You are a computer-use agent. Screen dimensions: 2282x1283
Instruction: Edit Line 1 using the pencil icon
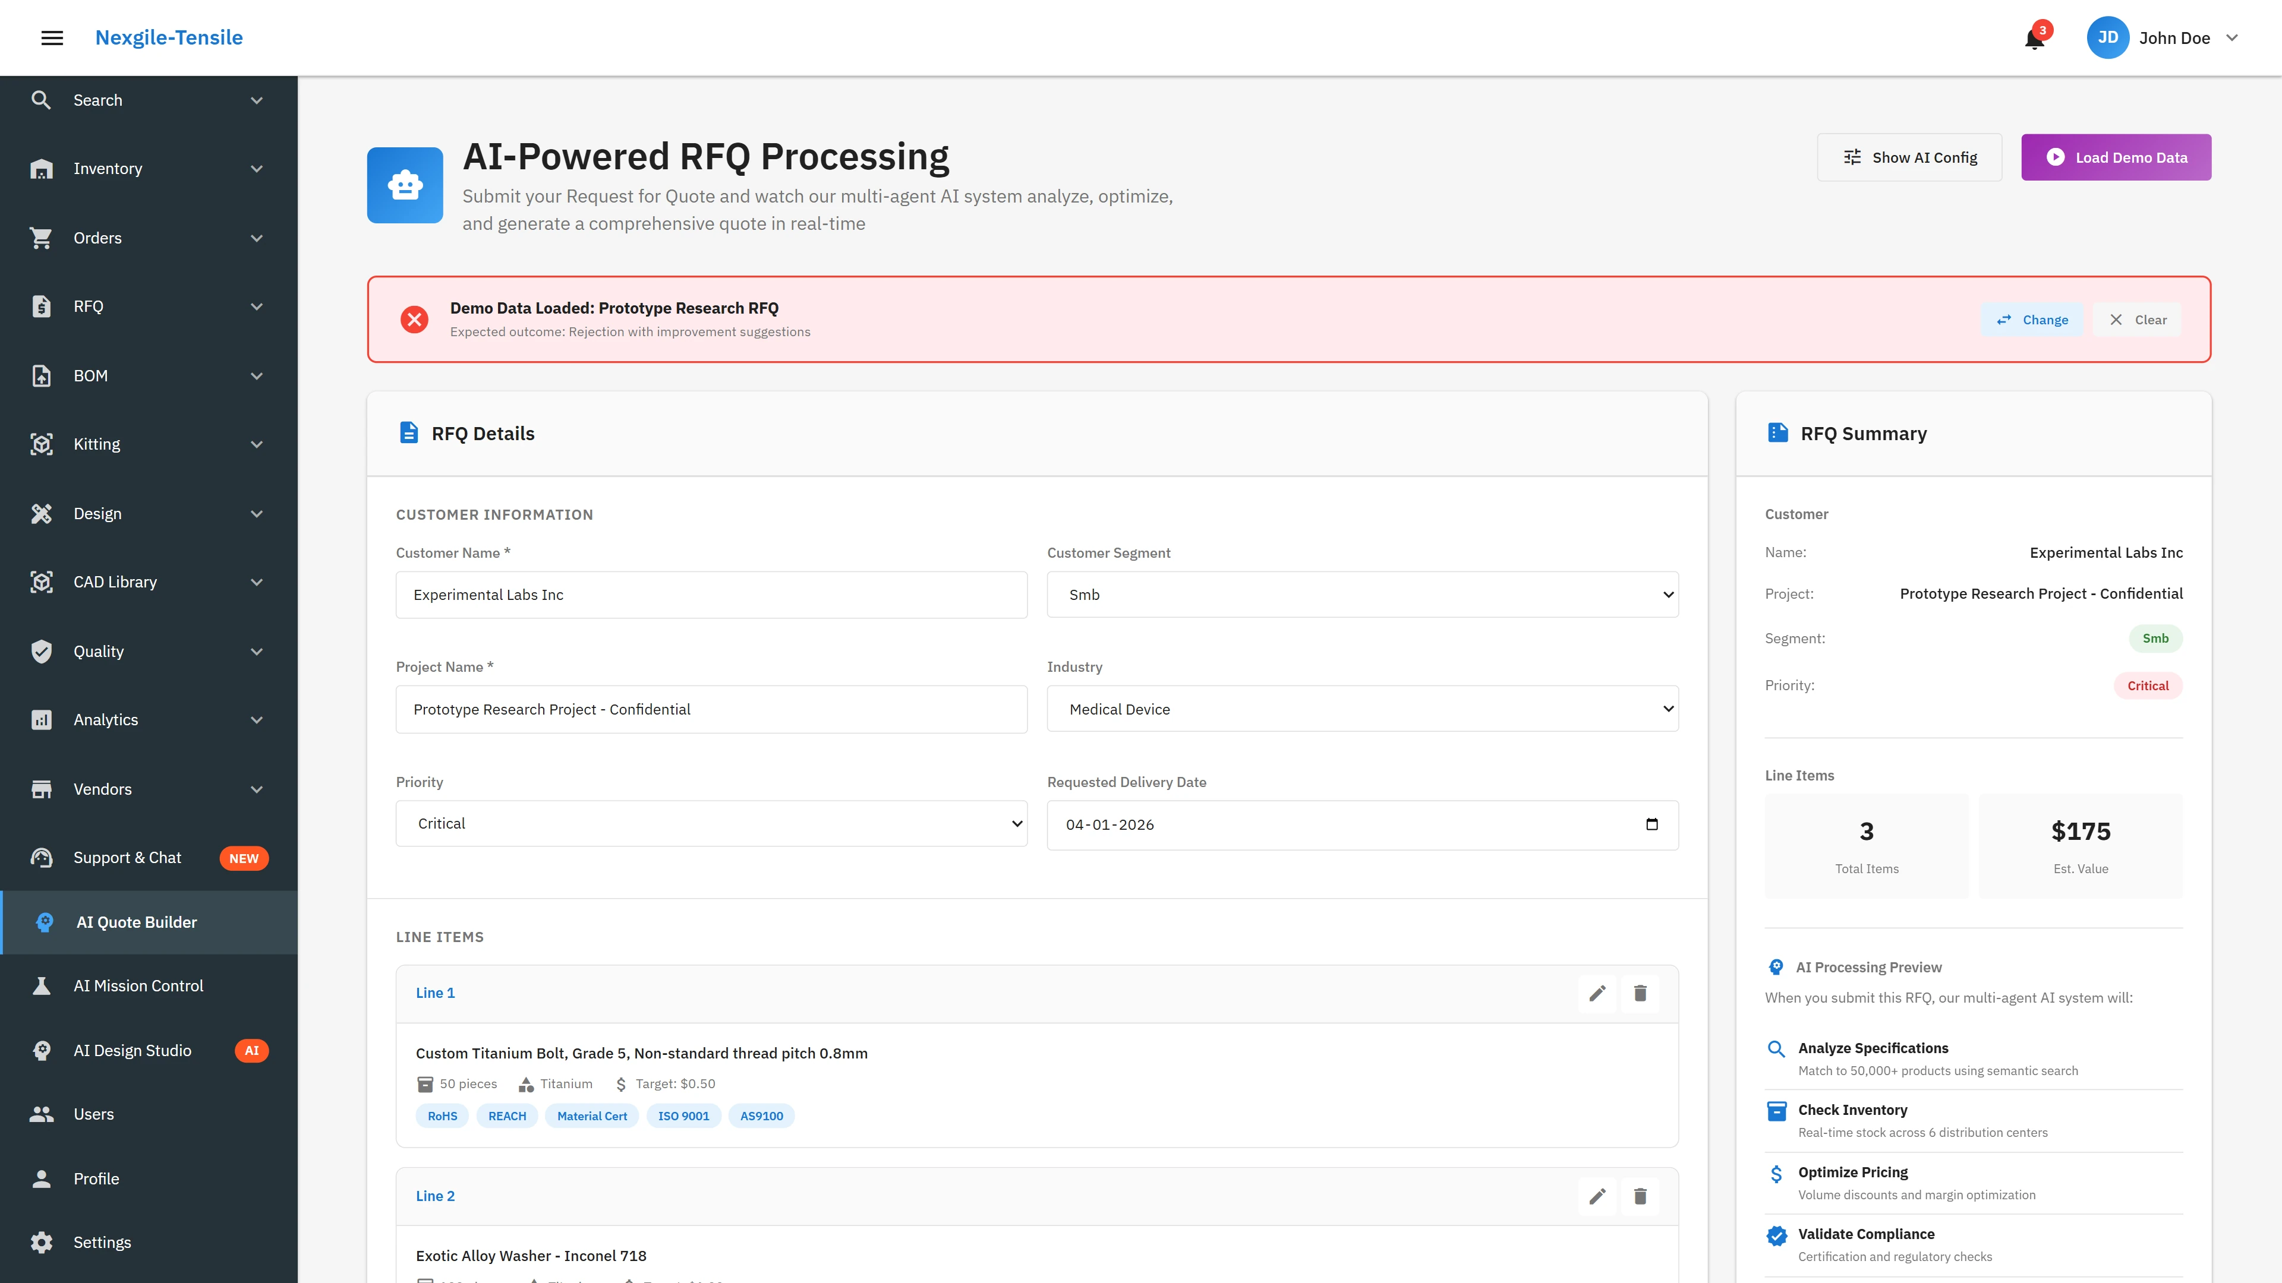tap(1597, 994)
